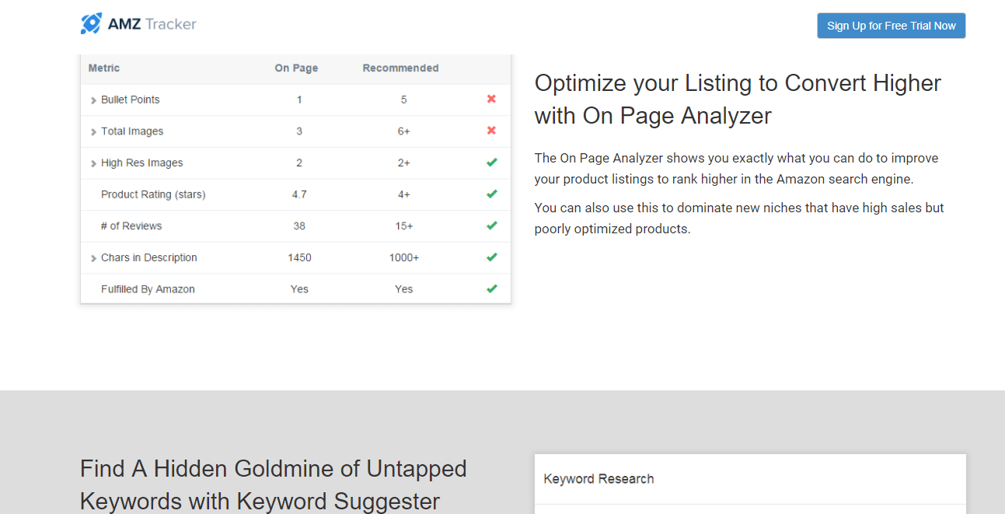Click the On Page value 4.7
Viewport: 1005px width, 514px height.
(x=299, y=194)
